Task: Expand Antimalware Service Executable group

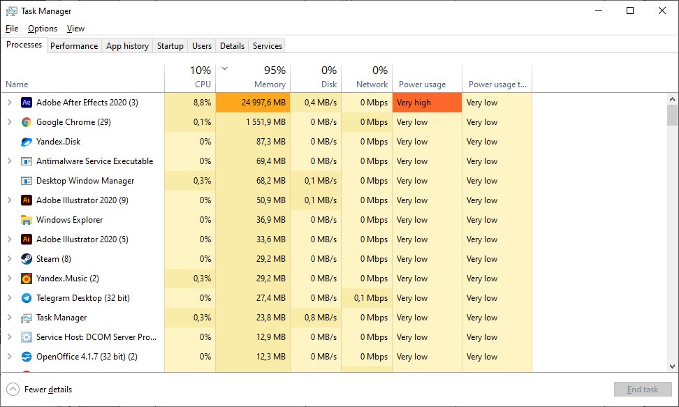Action: 10,161
